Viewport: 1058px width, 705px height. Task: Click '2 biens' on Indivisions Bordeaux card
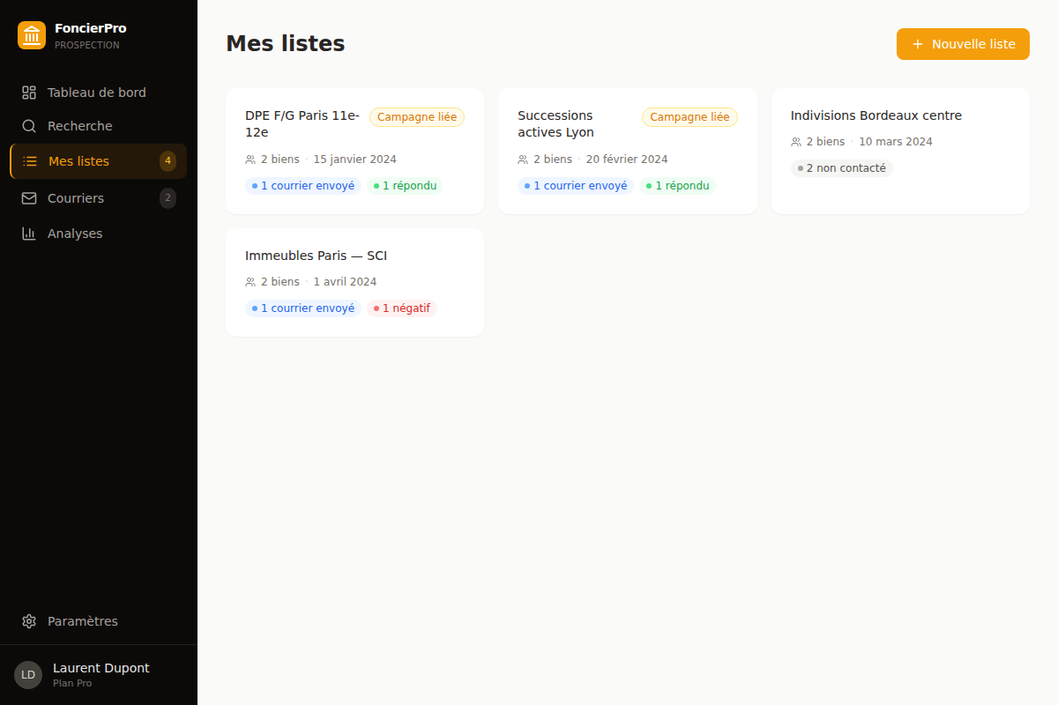click(x=825, y=142)
